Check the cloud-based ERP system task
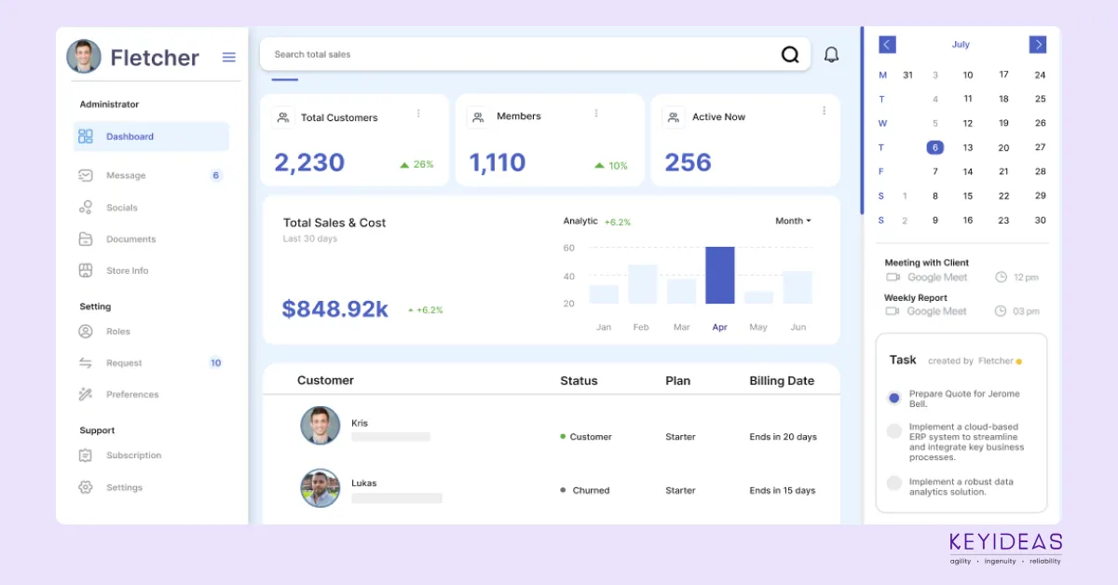The width and height of the screenshot is (1118, 585). point(893,431)
